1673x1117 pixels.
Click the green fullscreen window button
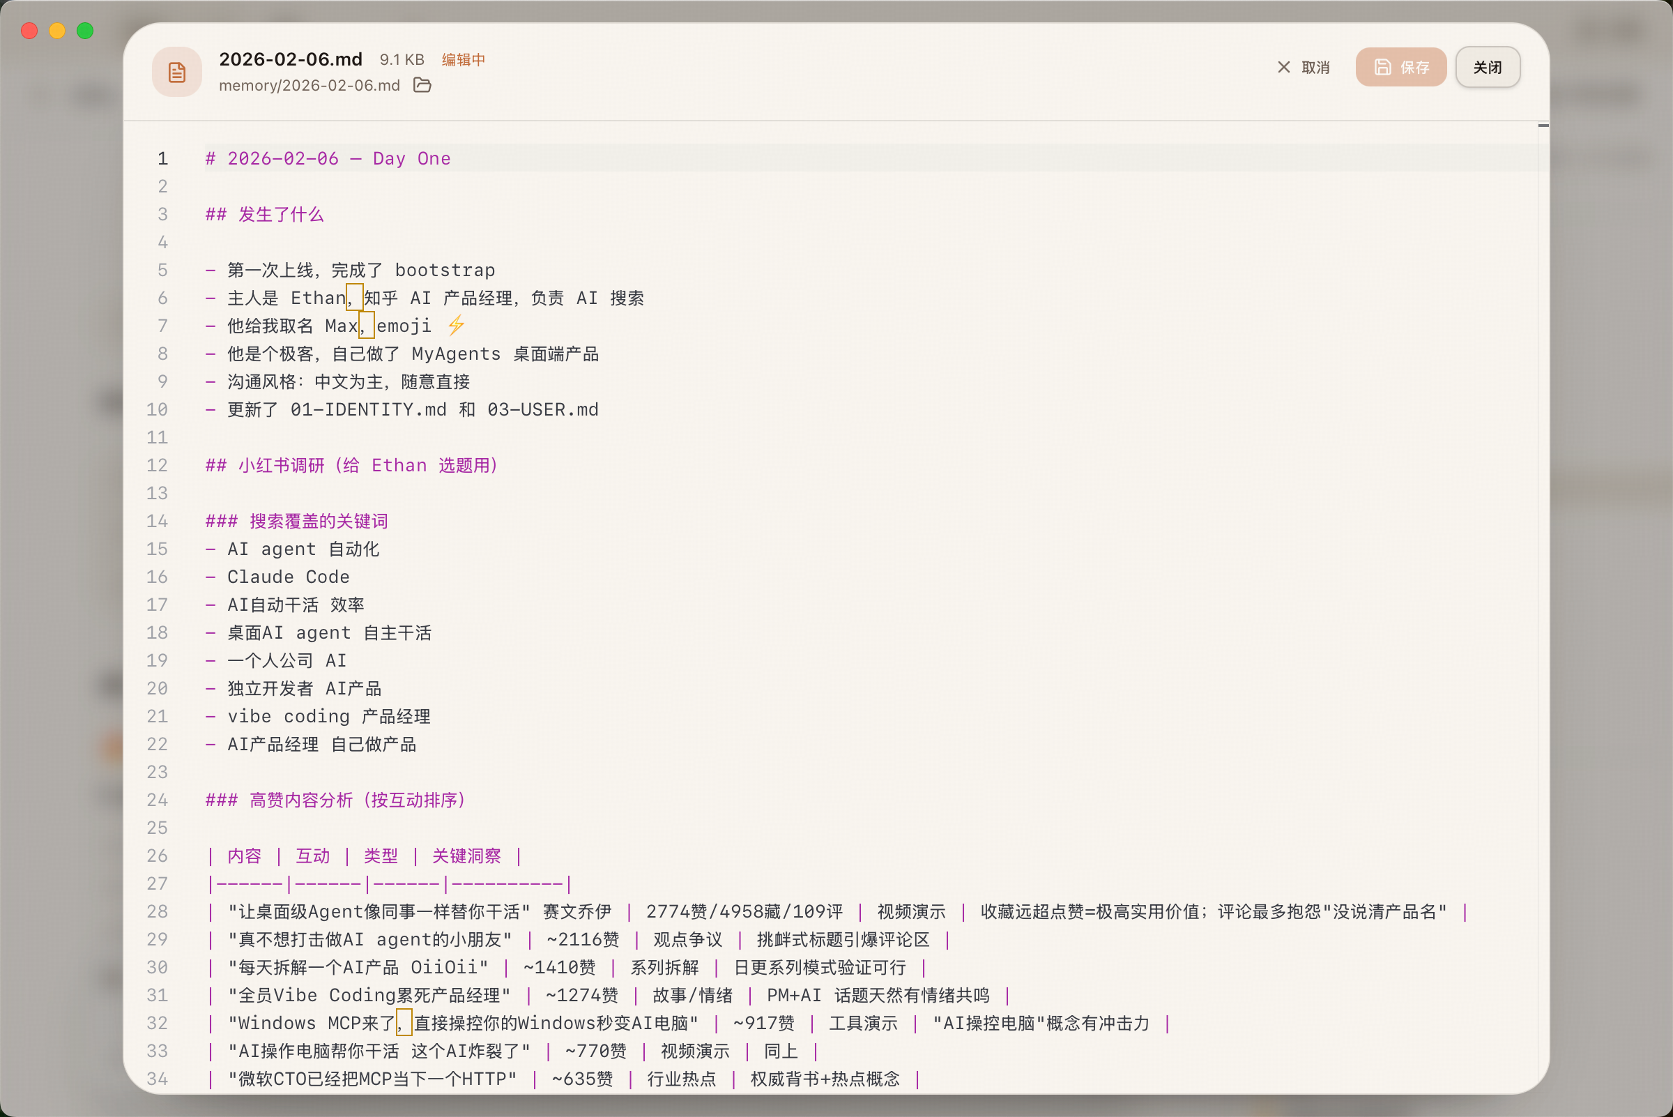pos(85,31)
